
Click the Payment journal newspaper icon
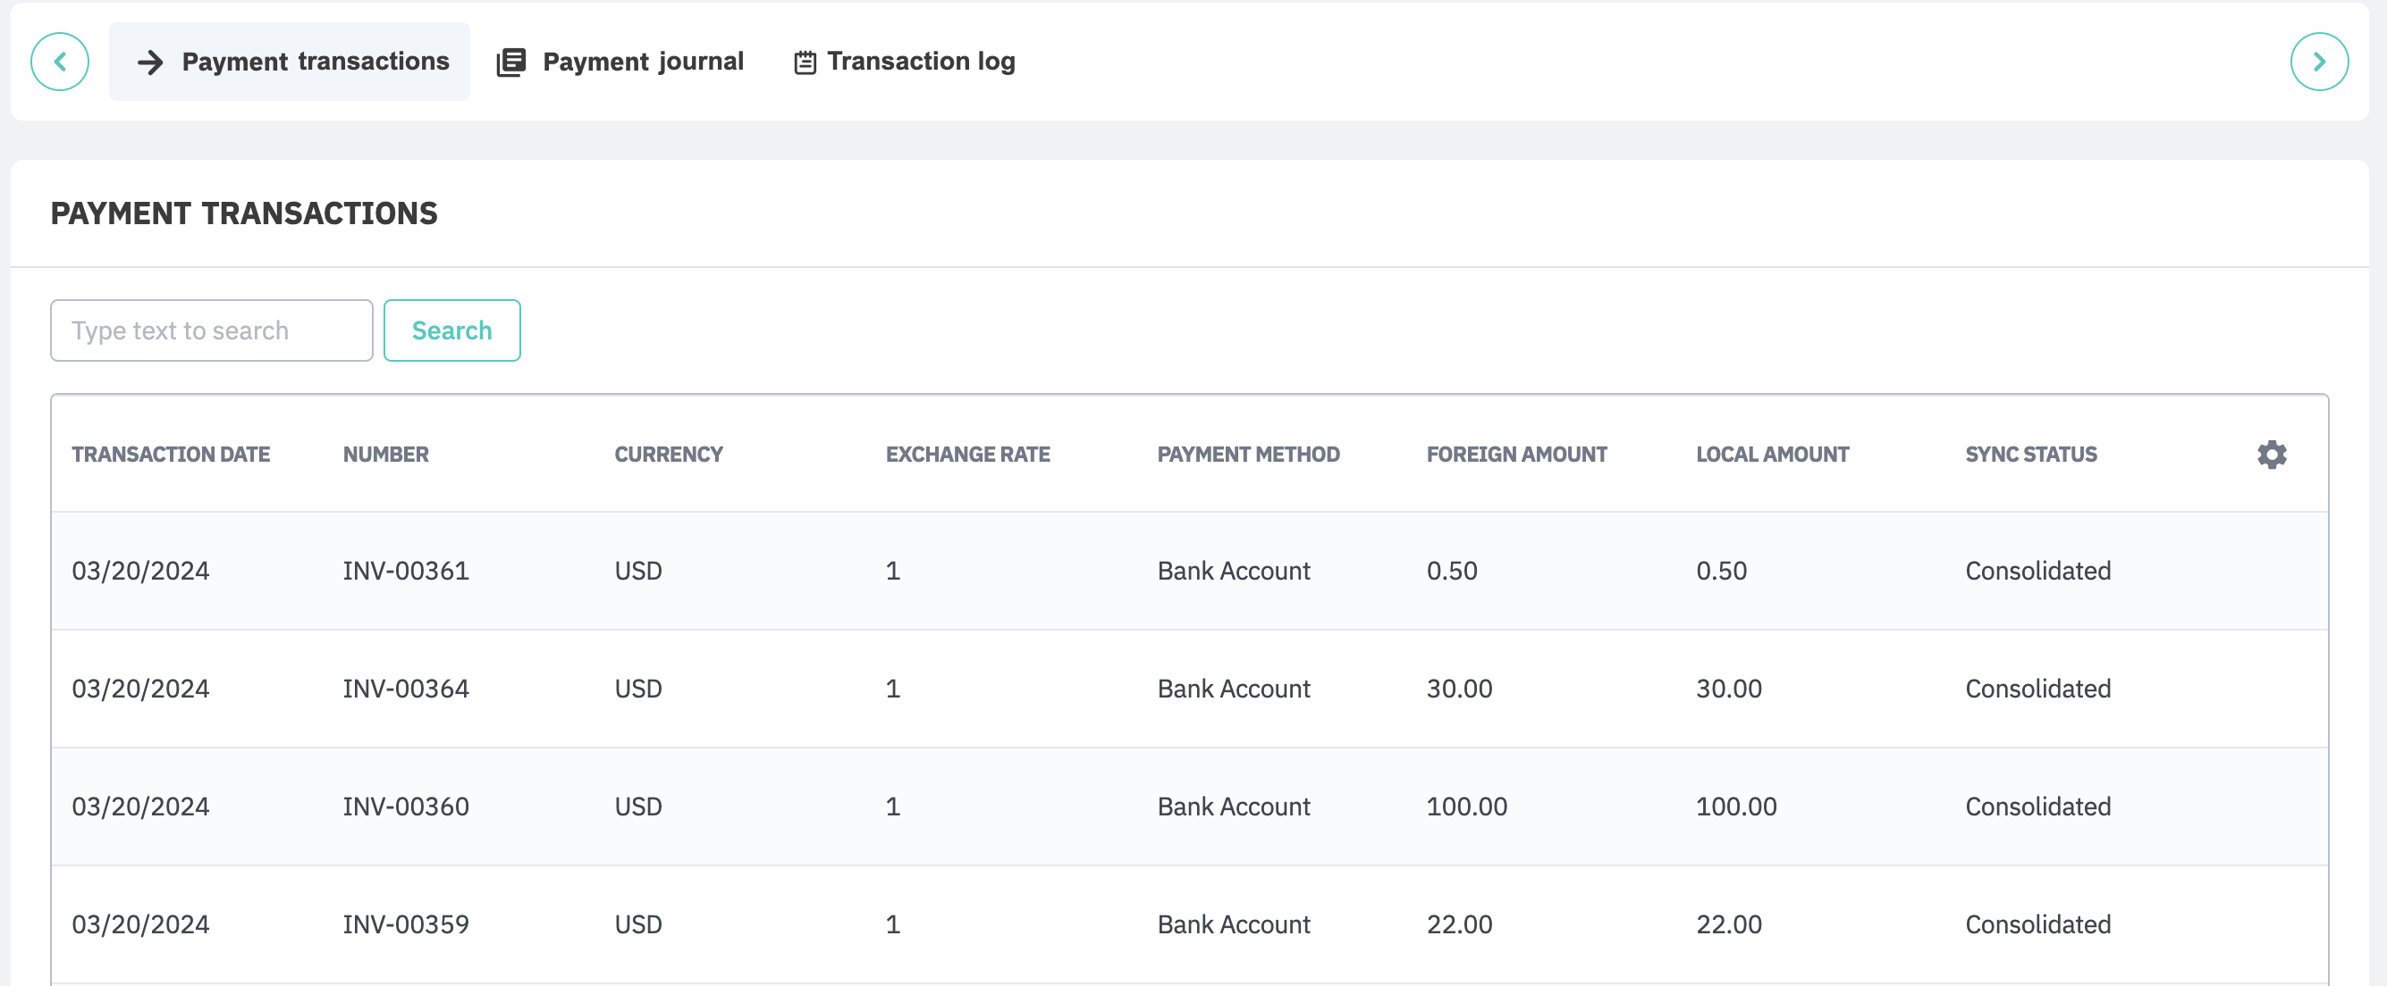(510, 62)
